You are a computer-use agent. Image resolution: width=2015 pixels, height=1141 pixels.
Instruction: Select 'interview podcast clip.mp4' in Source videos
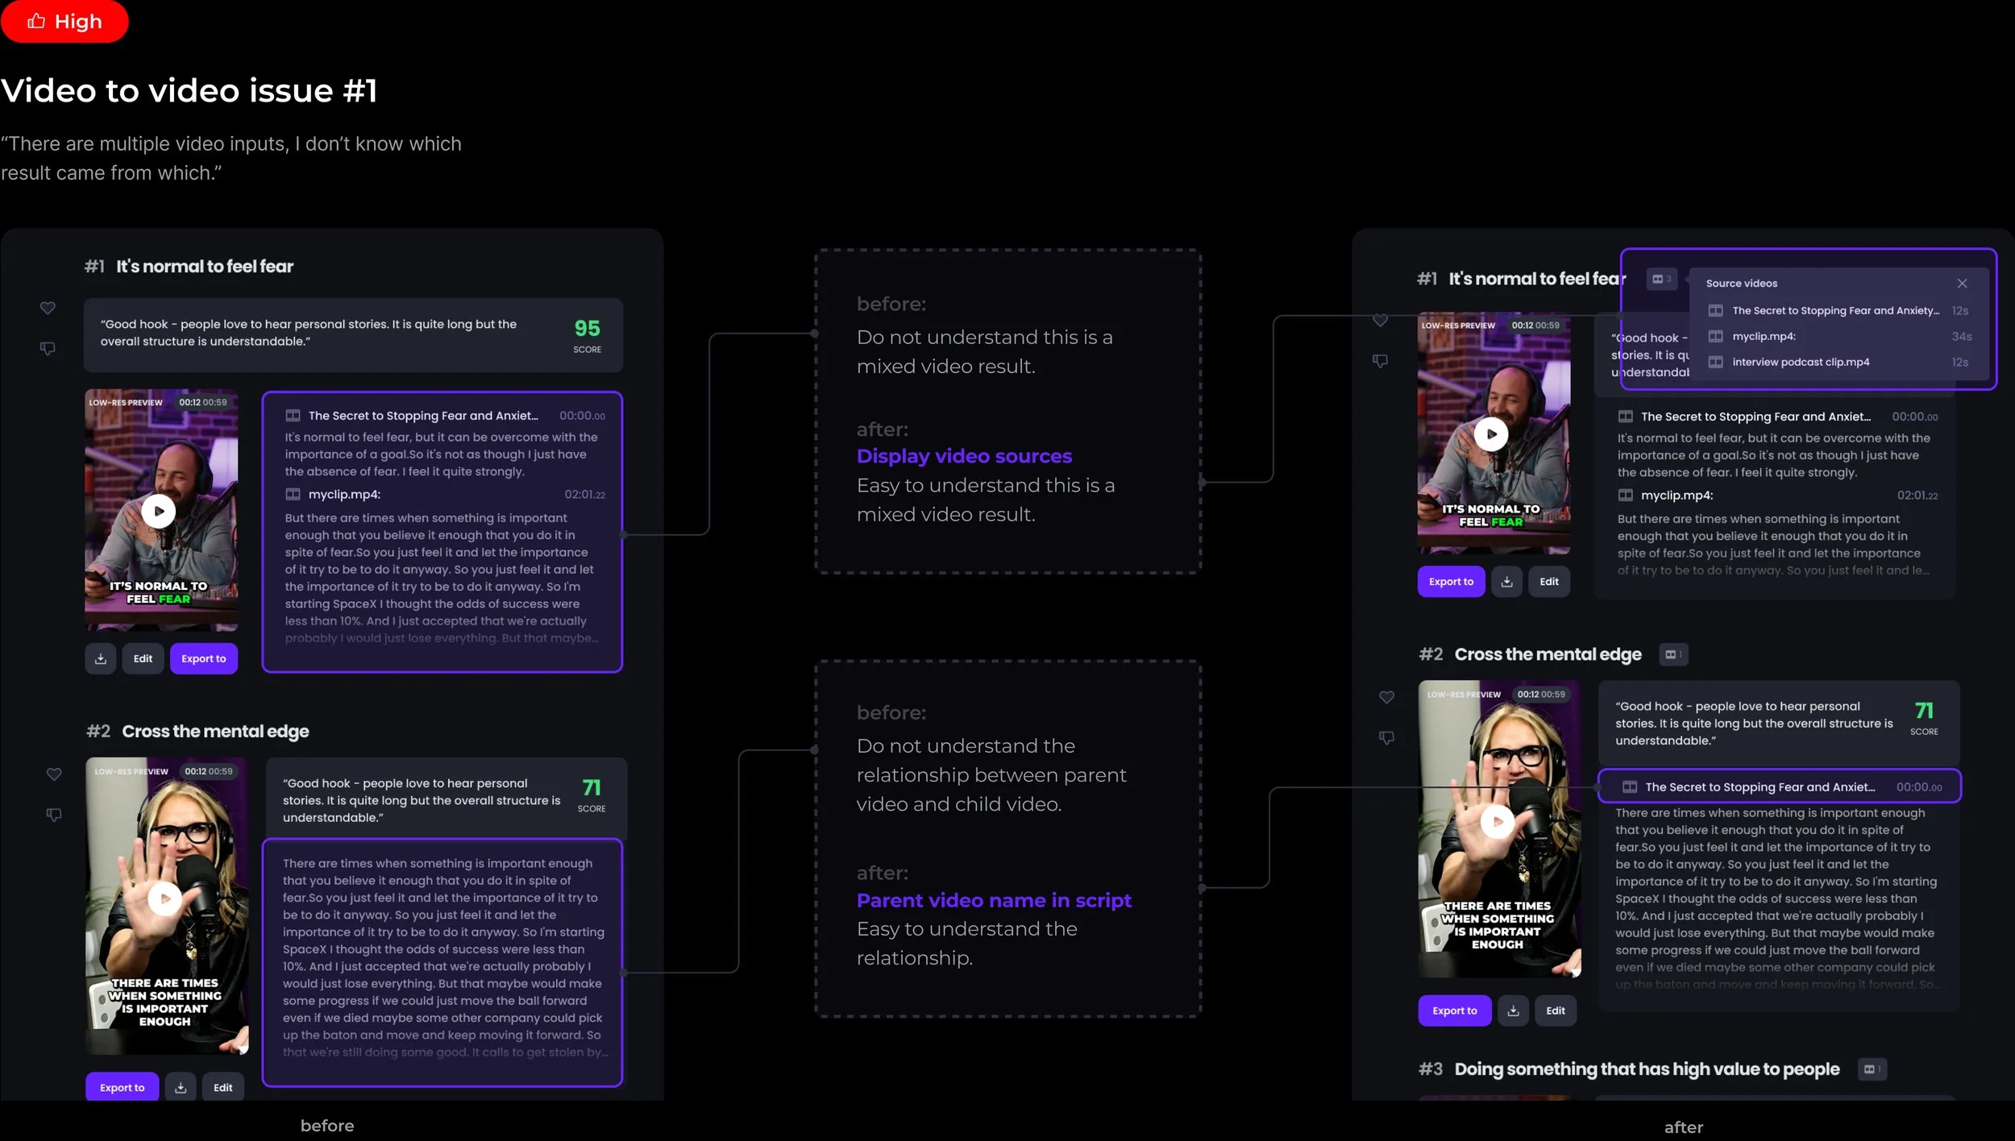click(1838, 362)
